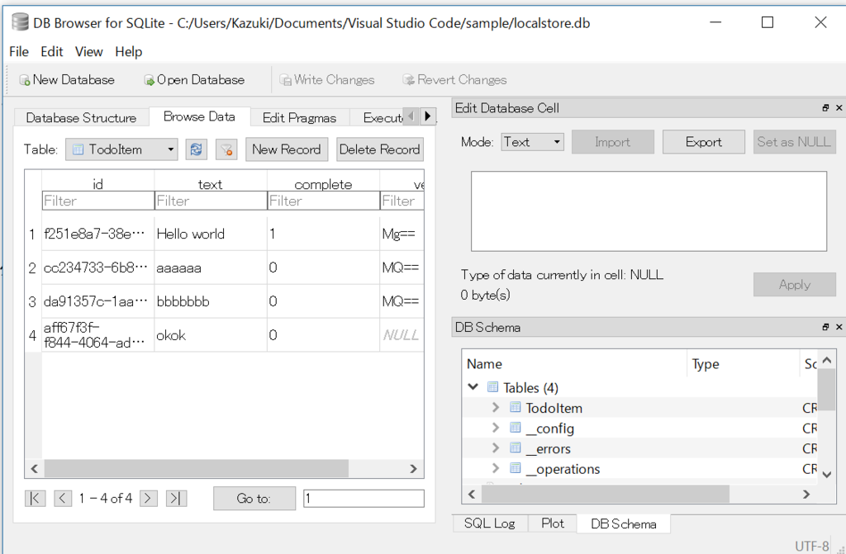Collapse the Tables (4) tree node
The image size is (846, 554).
click(473, 386)
